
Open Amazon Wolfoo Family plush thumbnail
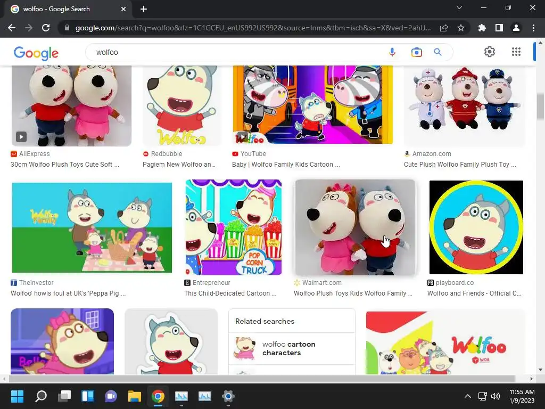pyautogui.click(x=464, y=106)
